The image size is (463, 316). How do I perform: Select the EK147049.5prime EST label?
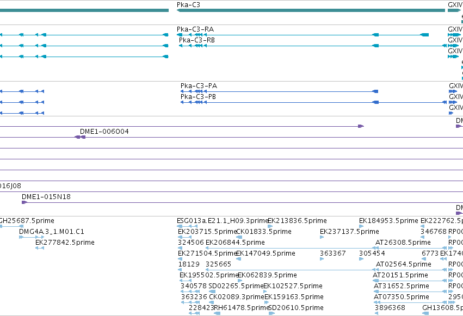[x=266, y=253]
